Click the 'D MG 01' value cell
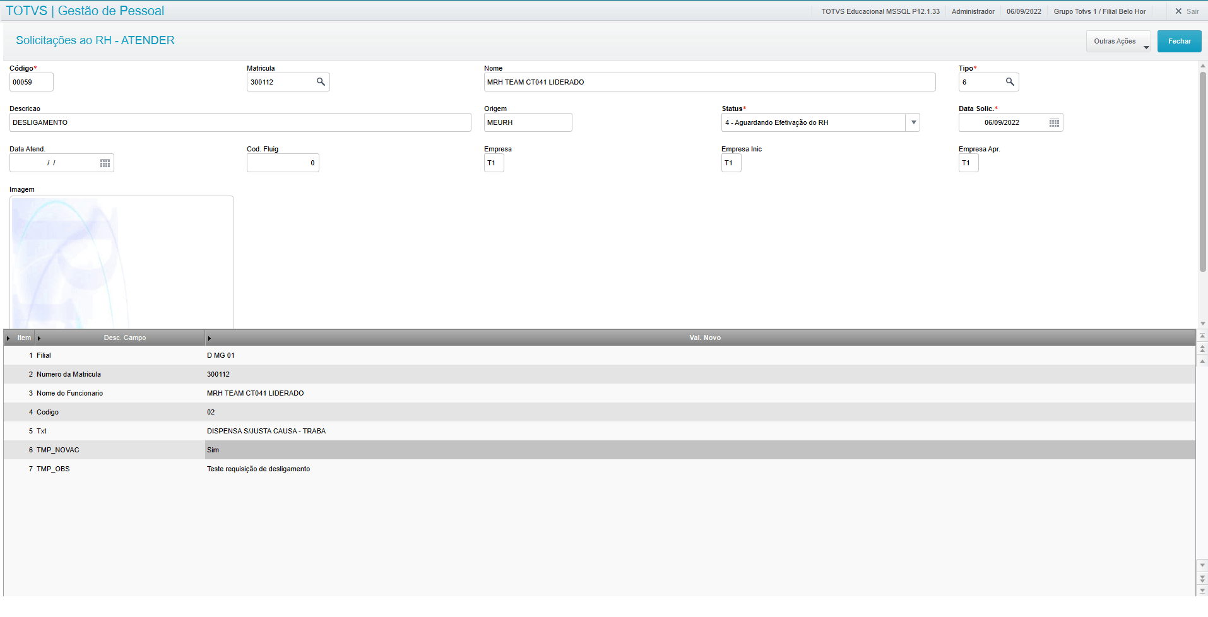Screen dimensions: 1208x617 click(x=220, y=355)
